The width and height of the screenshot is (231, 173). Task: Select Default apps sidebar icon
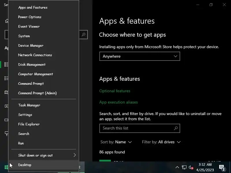click(6, 78)
